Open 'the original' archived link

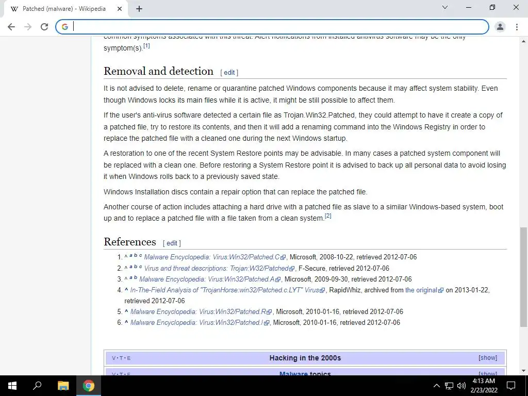click(x=421, y=290)
